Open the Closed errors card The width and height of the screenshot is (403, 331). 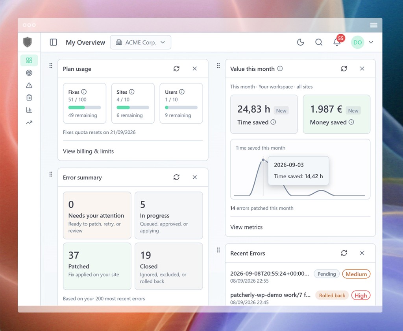point(168,266)
